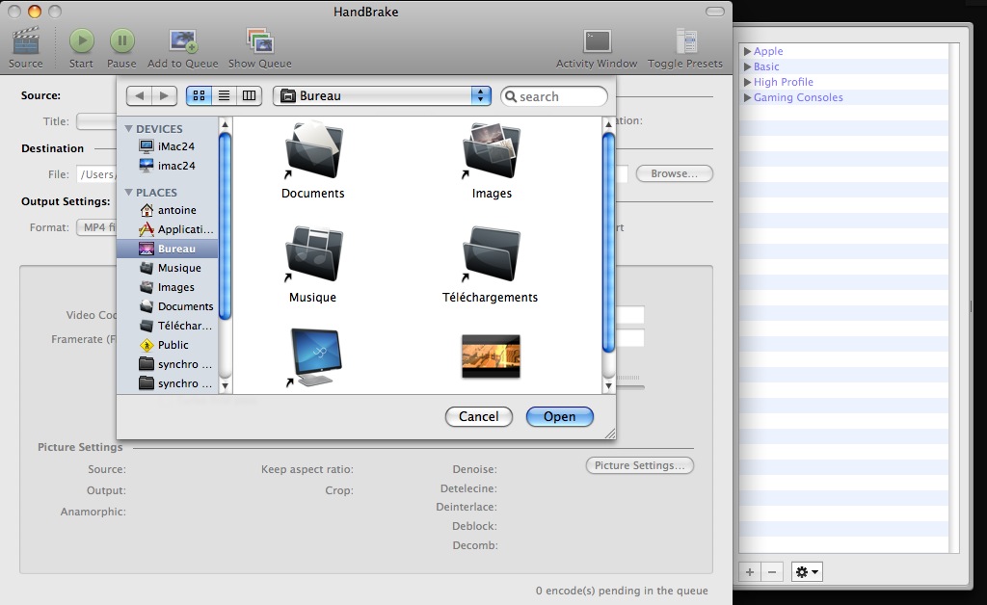Select the Documents folder icon in the file grid
This screenshot has width=987, height=605.
[x=313, y=151]
